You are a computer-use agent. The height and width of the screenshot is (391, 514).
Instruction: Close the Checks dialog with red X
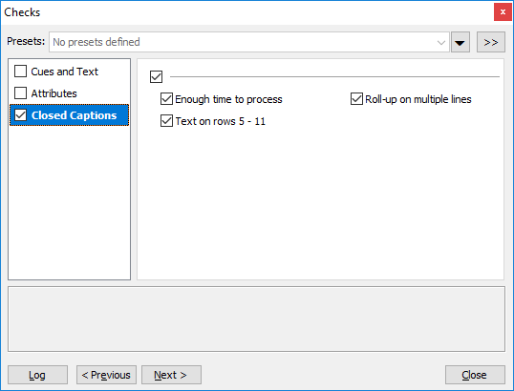tap(503, 12)
